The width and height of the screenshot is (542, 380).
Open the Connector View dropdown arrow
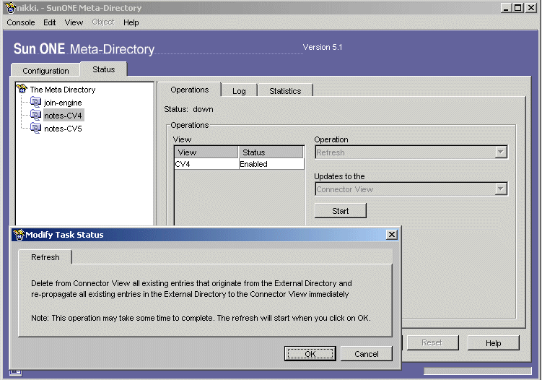pos(501,189)
